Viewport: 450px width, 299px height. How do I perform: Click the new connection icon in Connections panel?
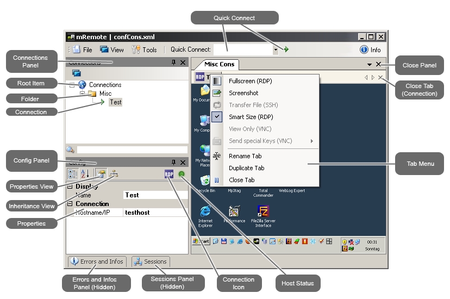click(x=76, y=73)
